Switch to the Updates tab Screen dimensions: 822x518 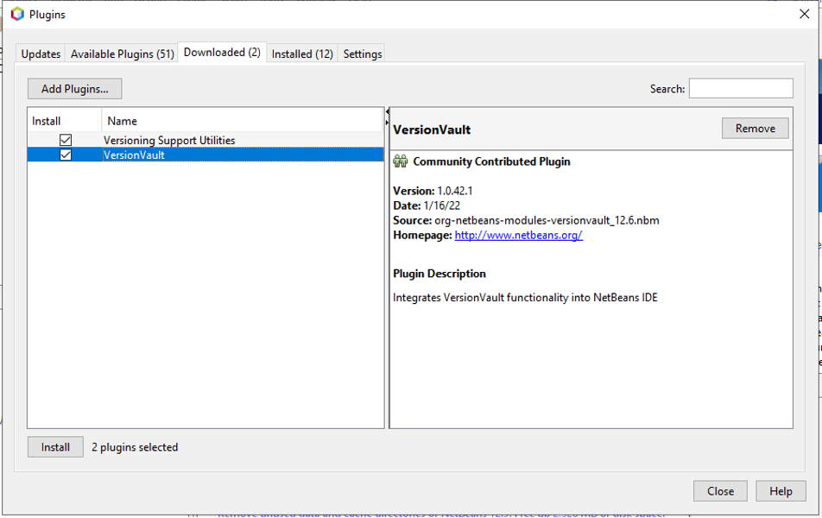tap(41, 54)
